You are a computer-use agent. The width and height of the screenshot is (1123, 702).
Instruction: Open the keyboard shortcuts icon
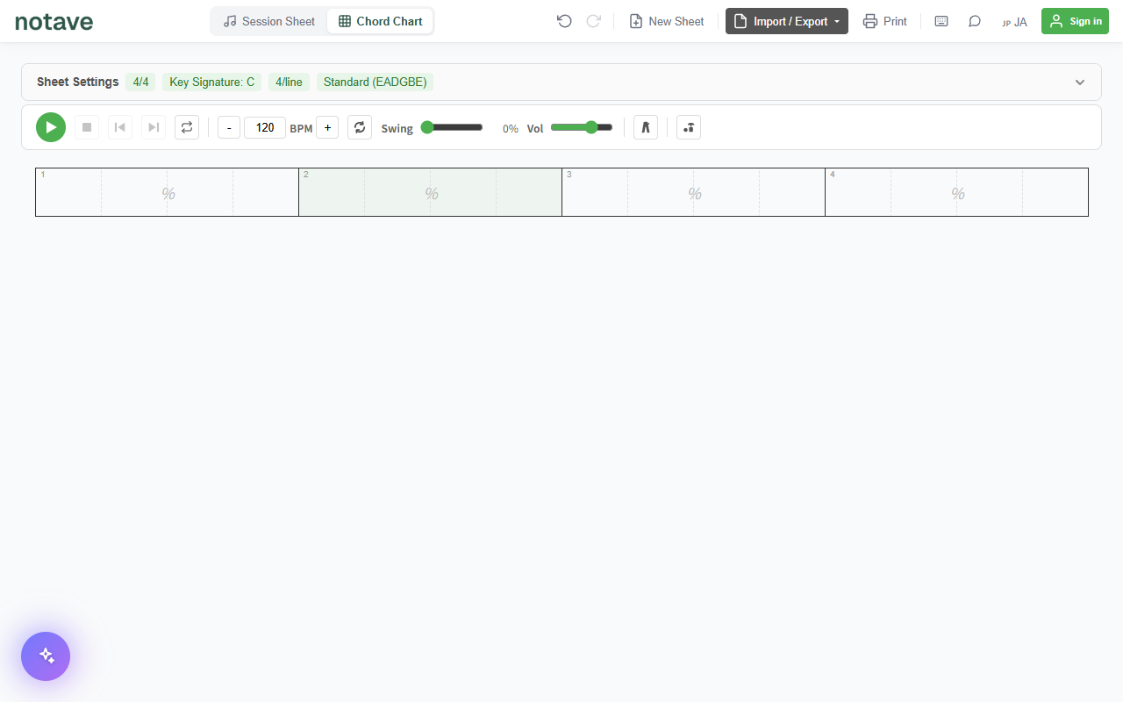pyautogui.click(x=941, y=21)
